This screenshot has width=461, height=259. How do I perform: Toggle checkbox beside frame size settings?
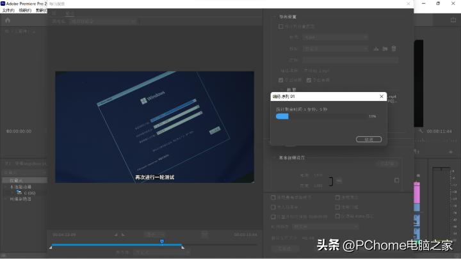tap(396, 180)
